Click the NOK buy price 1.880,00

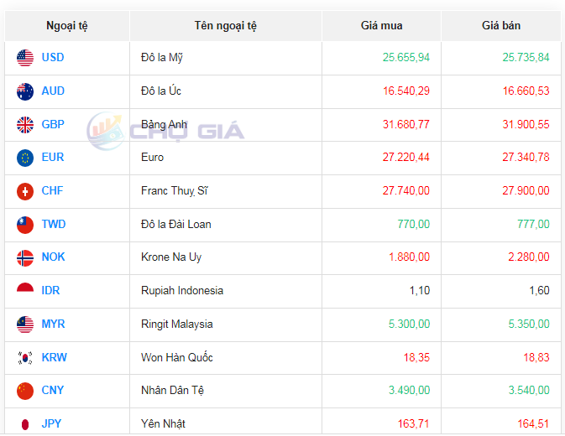(410, 257)
